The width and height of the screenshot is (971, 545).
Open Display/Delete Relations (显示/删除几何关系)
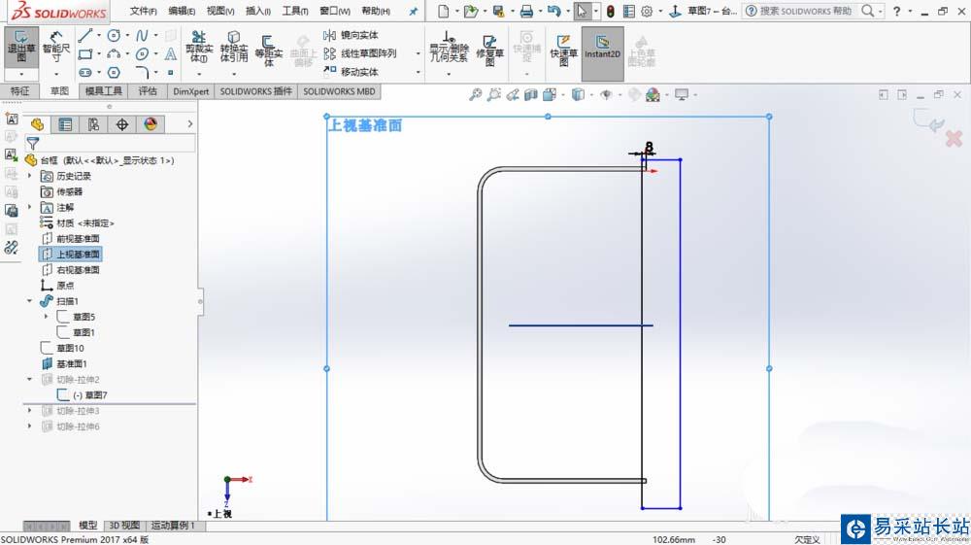[449, 47]
